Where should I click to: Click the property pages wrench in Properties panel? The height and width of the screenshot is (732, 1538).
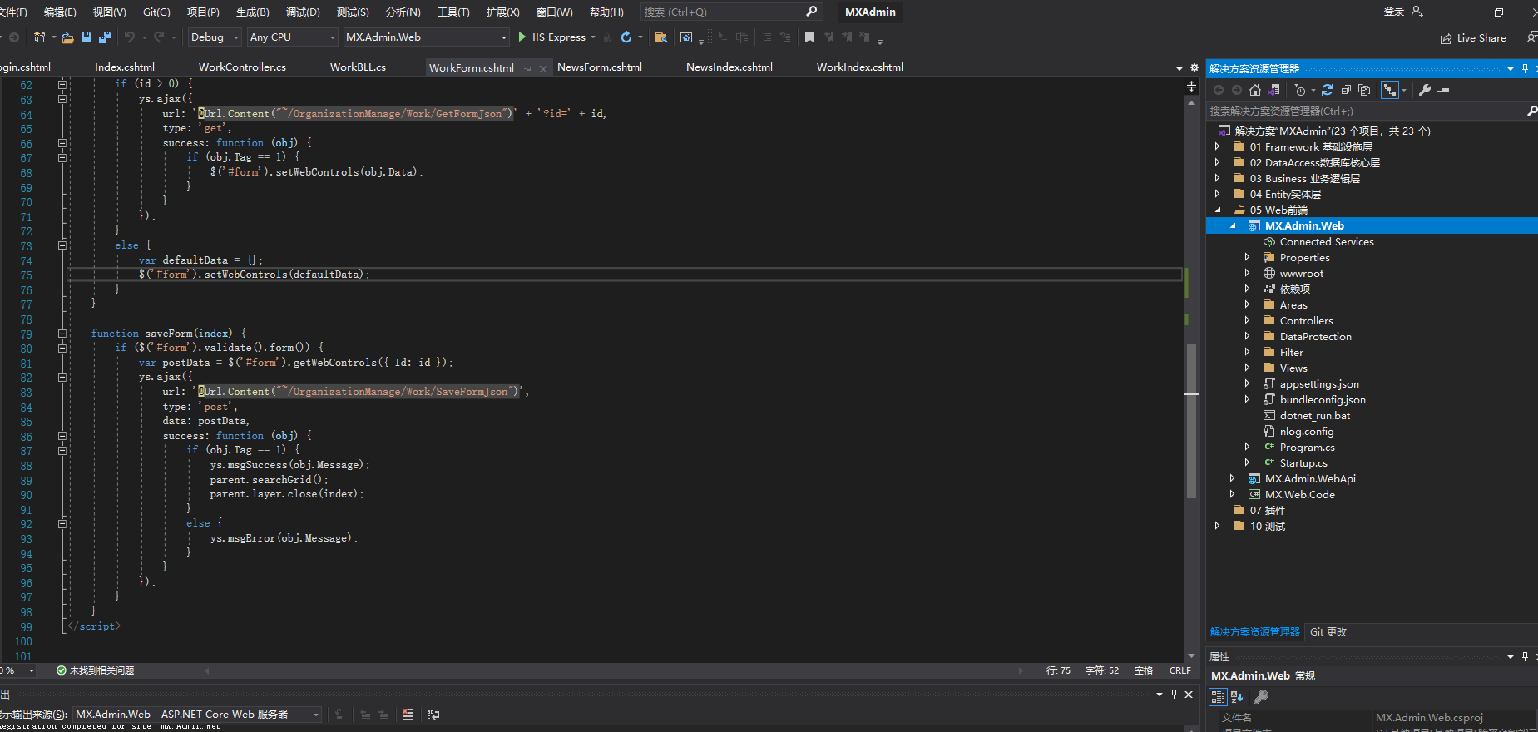click(x=1261, y=697)
